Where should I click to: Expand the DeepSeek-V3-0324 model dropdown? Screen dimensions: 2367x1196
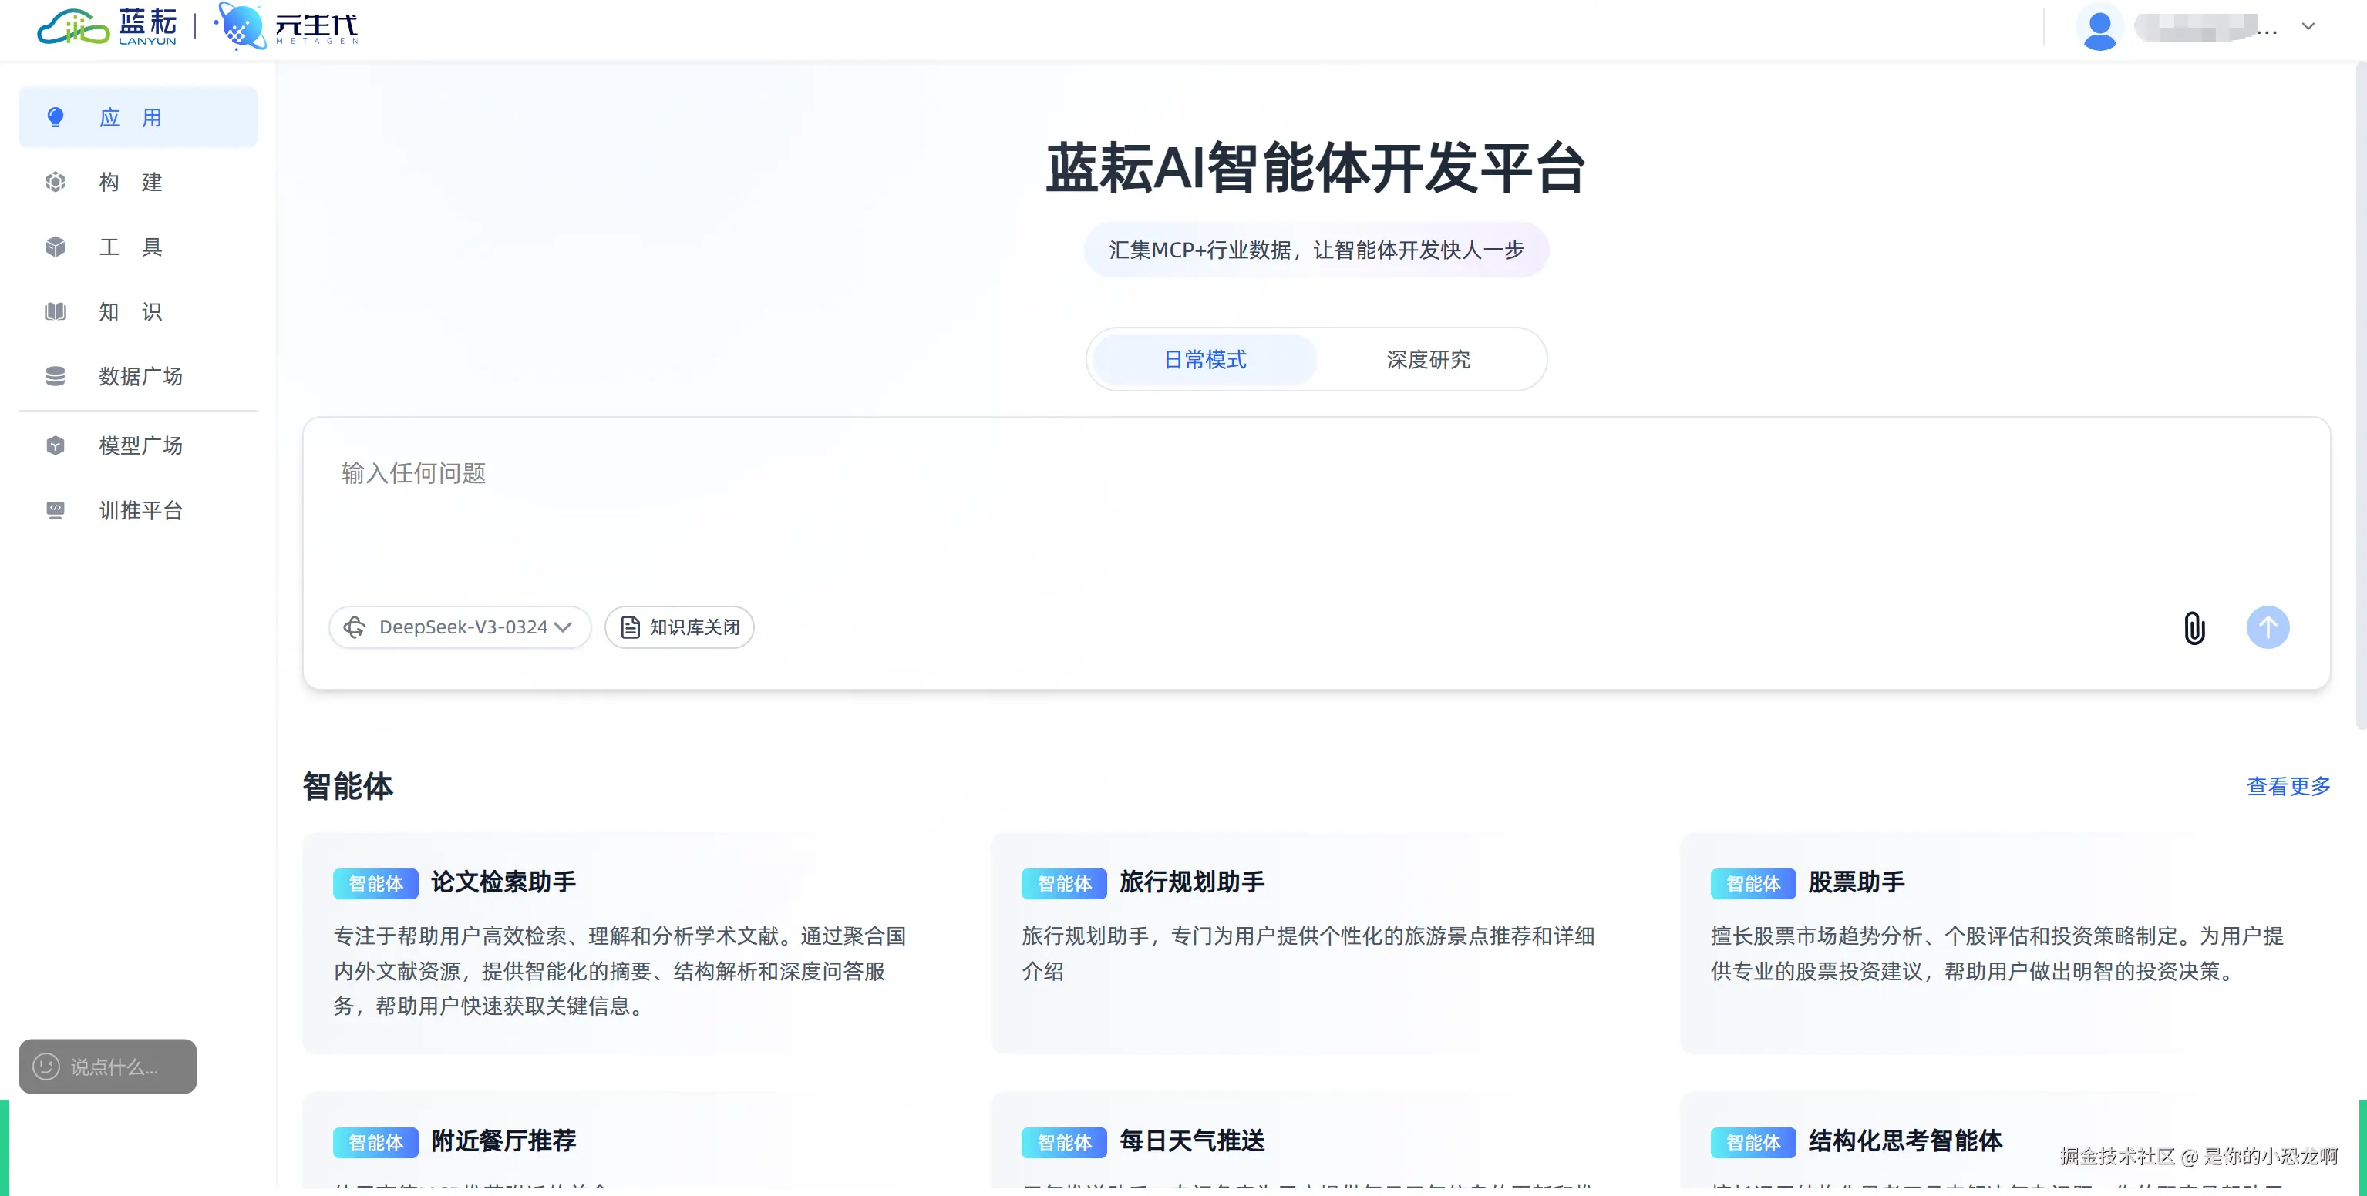pos(460,627)
